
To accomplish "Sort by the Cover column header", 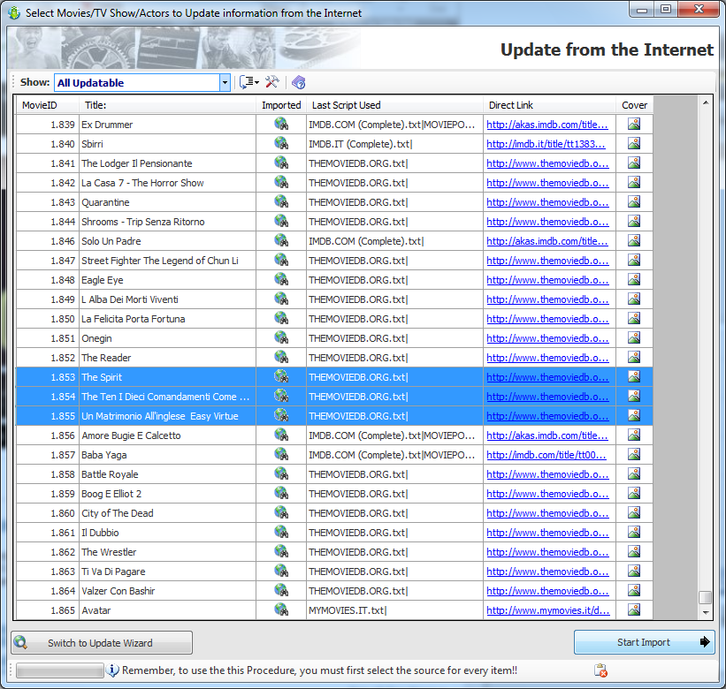I will point(634,105).
